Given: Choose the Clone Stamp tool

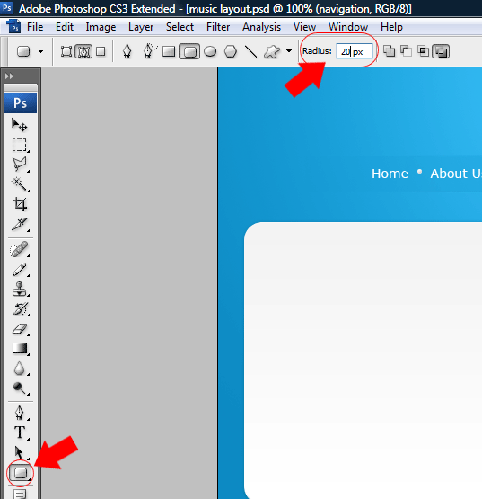Looking at the screenshot, I should coord(20,290).
